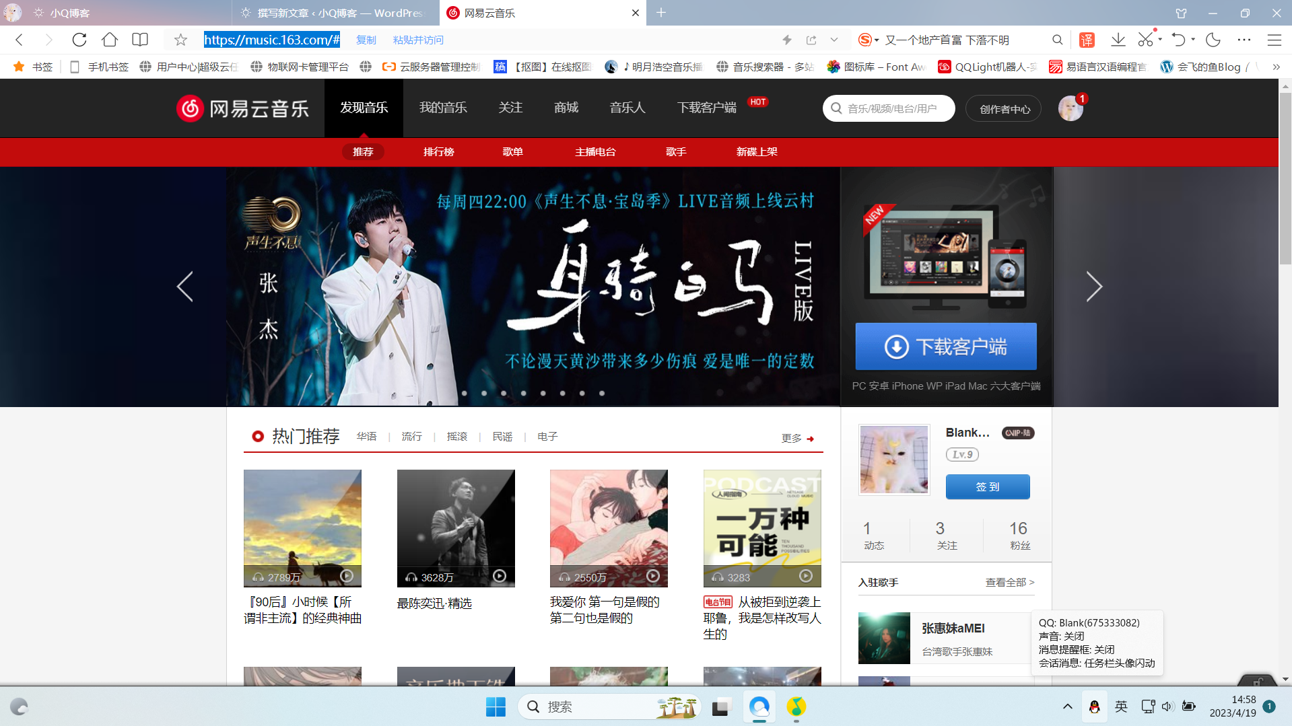Open the translate icon in toolbar
Image resolution: width=1292 pixels, height=726 pixels.
pyautogui.click(x=1087, y=40)
